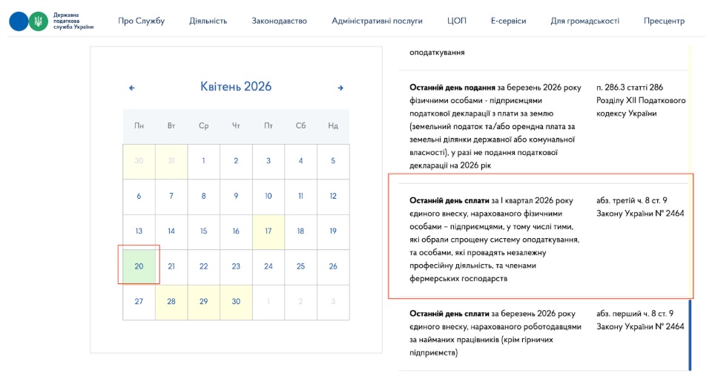Click the Квітень 2026 month heading
This screenshot has height=385, width=715.
tap(236, 87)
